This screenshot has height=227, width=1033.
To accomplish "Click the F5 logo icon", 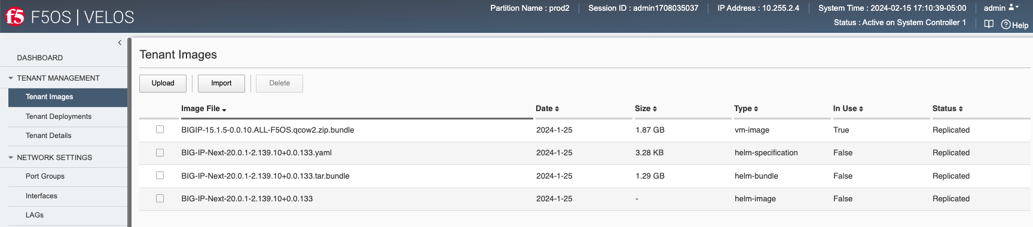I will point(15,17).
